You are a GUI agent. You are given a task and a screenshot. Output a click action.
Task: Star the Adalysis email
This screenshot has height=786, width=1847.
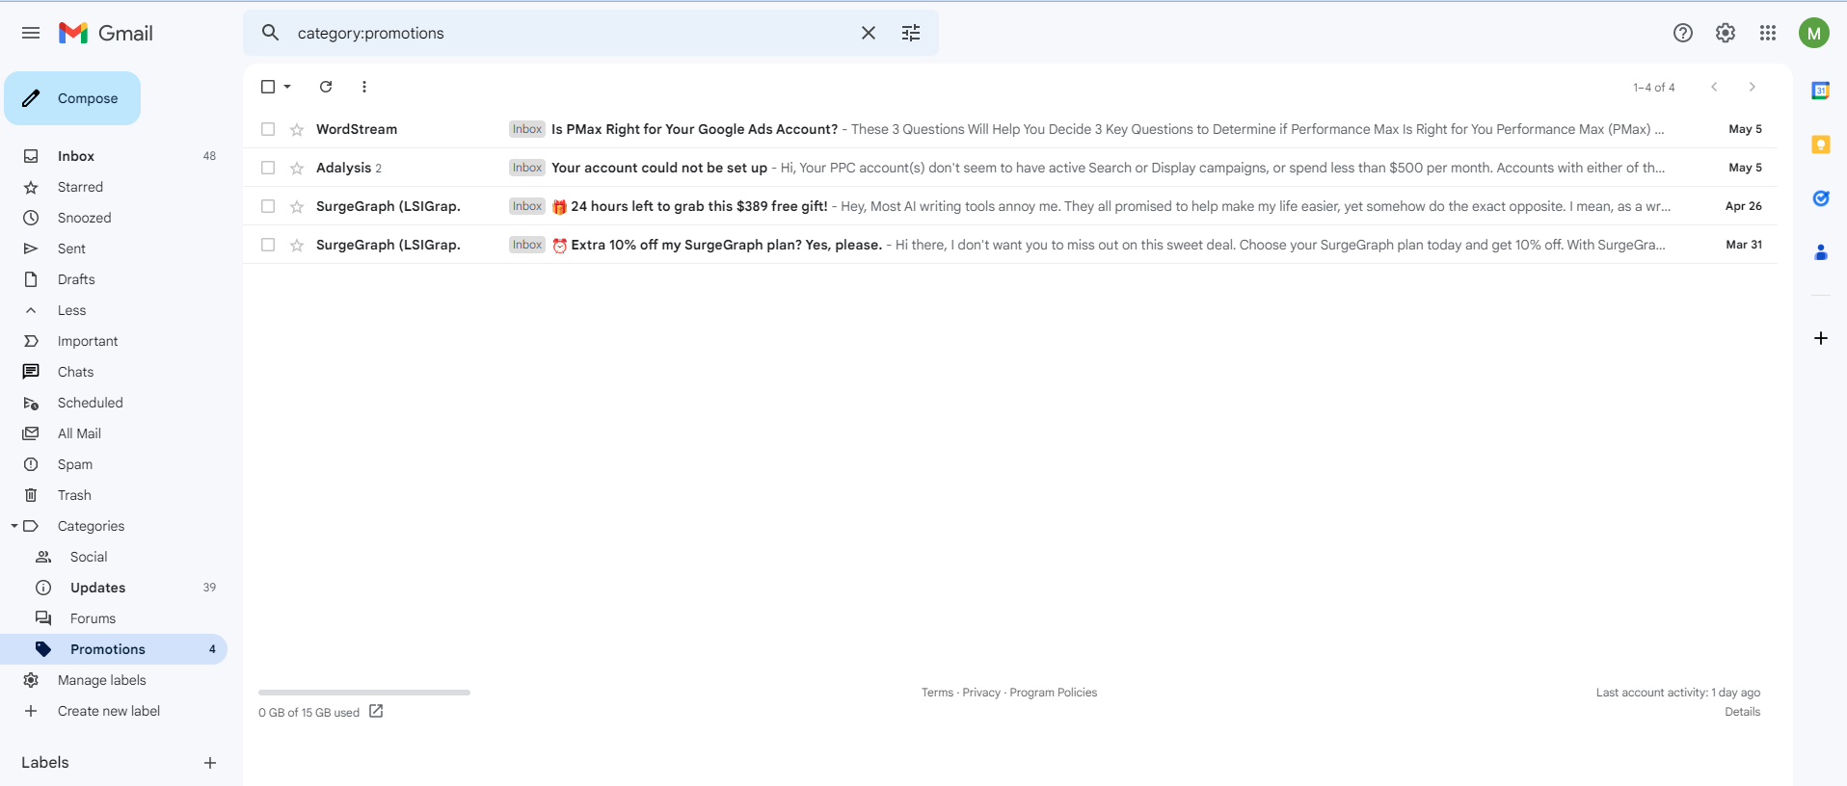point(297,168)
